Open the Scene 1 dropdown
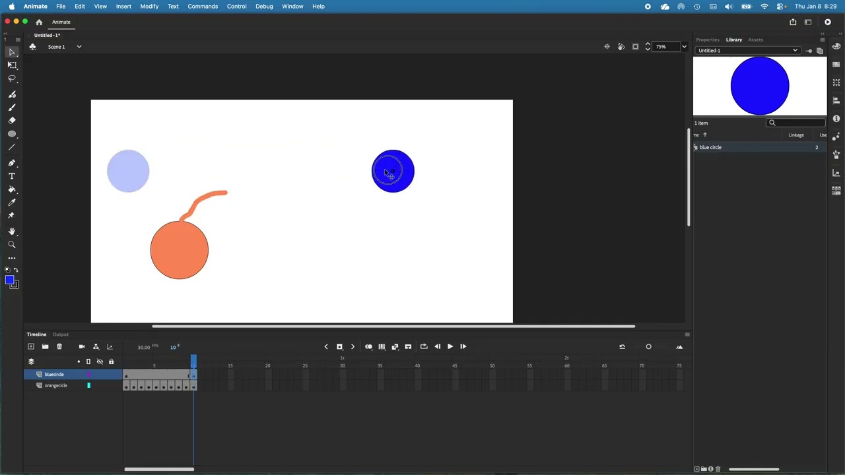 coord(79,47)
